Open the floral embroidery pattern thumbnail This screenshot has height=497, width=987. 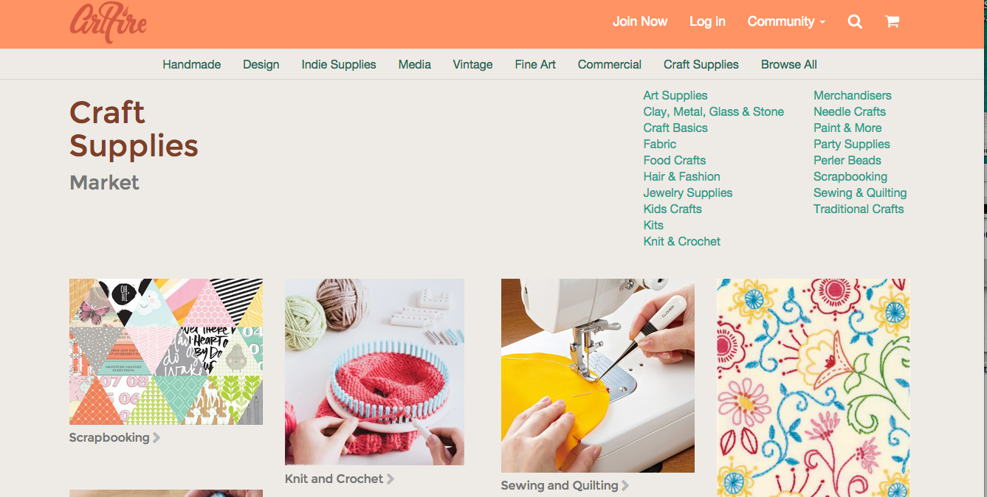813,388
